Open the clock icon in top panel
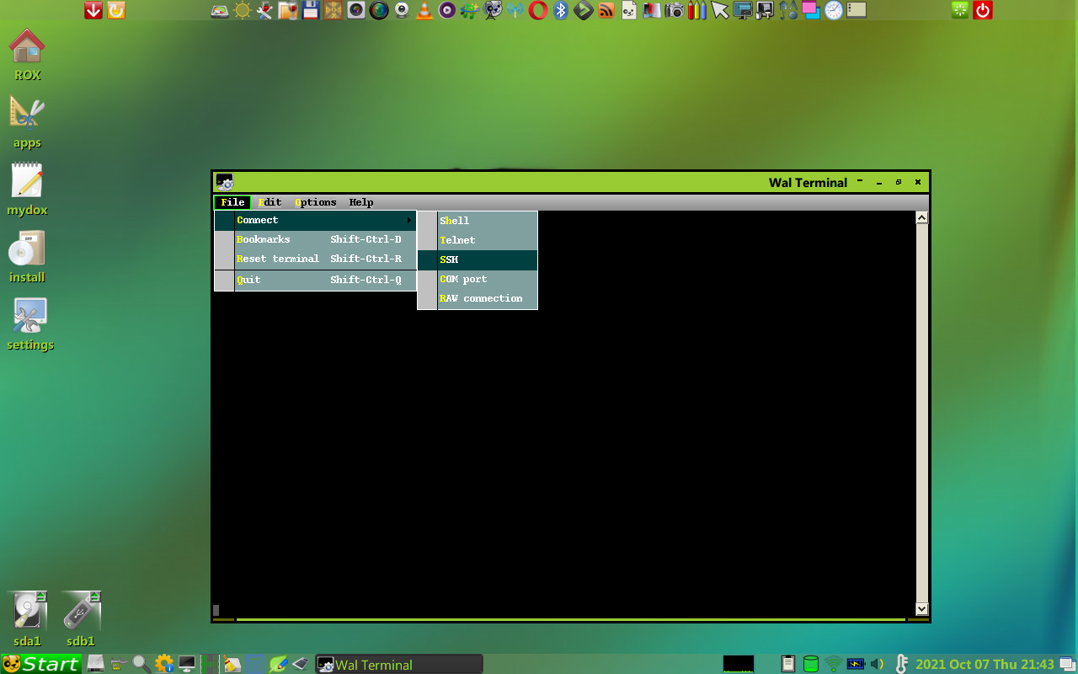1078x674 pixels. coord(834,10)
